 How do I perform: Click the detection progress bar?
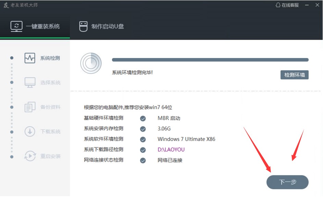click(x=210, y=60)
